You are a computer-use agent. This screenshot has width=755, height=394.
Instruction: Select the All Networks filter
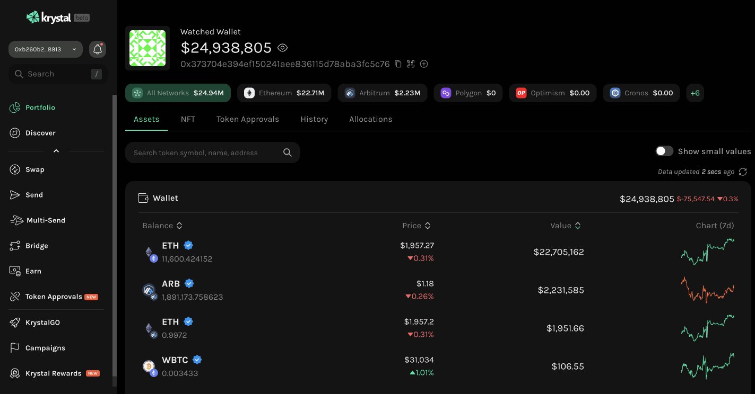click(178, 93)
